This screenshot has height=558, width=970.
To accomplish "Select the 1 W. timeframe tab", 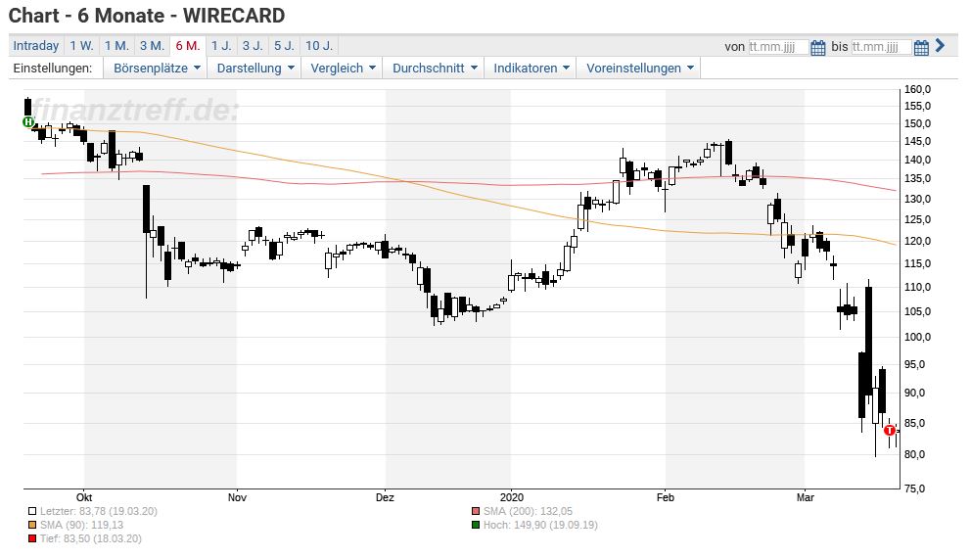I will point(81,46).
